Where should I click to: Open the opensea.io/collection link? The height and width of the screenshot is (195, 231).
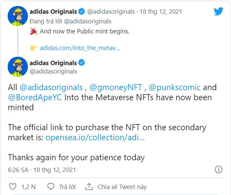pos(95,138)
